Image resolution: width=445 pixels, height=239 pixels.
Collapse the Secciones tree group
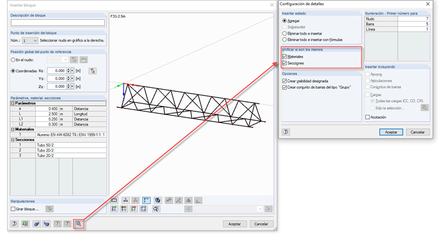click(x=13, y=139)
